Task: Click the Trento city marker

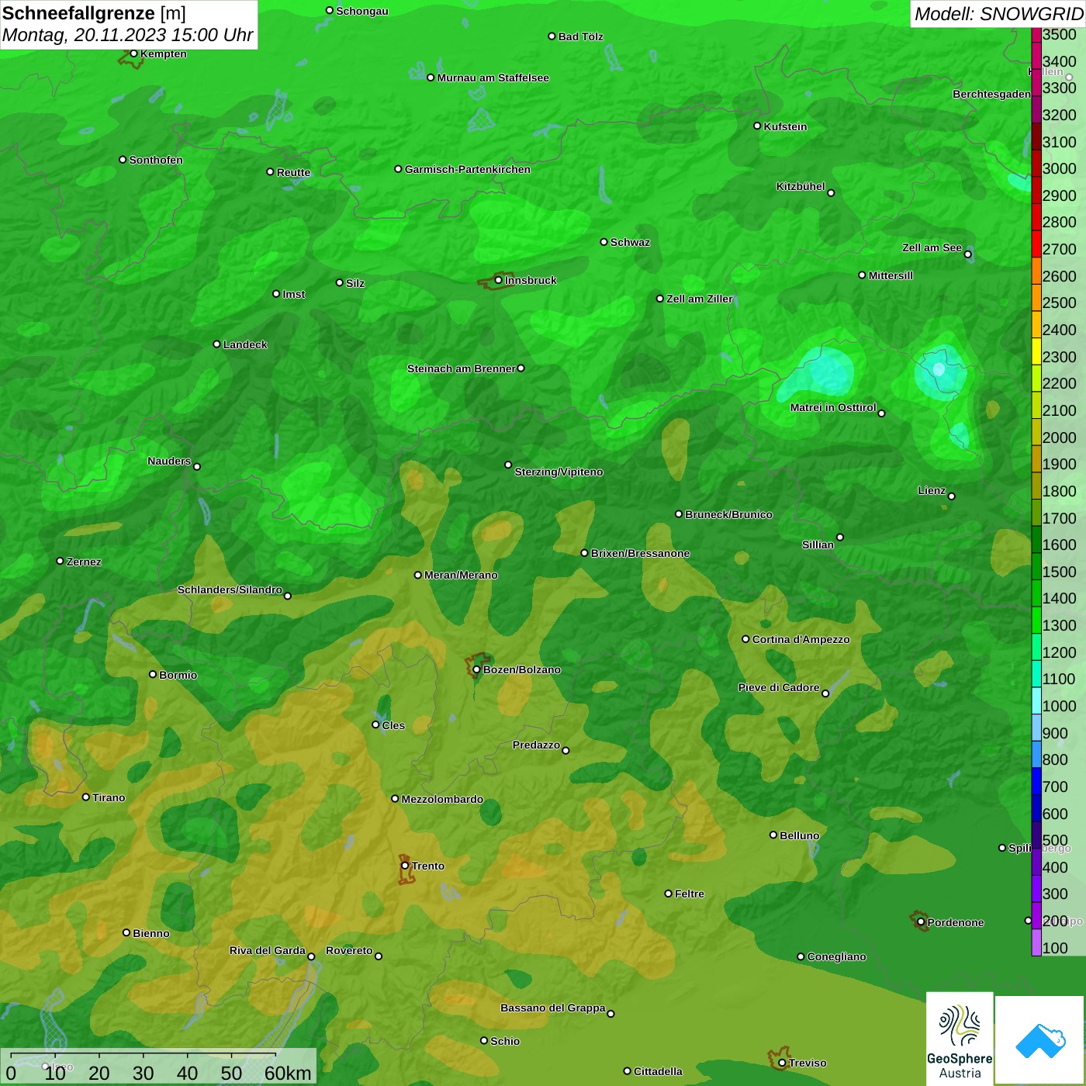Action: pos(405,866)
